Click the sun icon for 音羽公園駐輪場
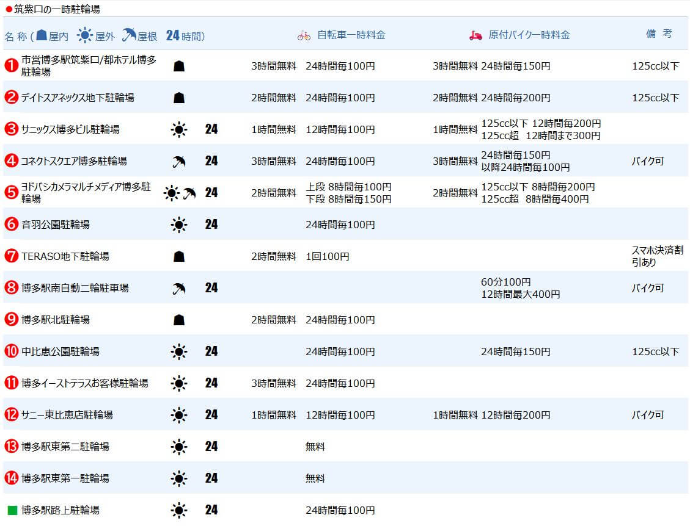Viewport: 690px width, 526px height. click(x=178, y=225)
